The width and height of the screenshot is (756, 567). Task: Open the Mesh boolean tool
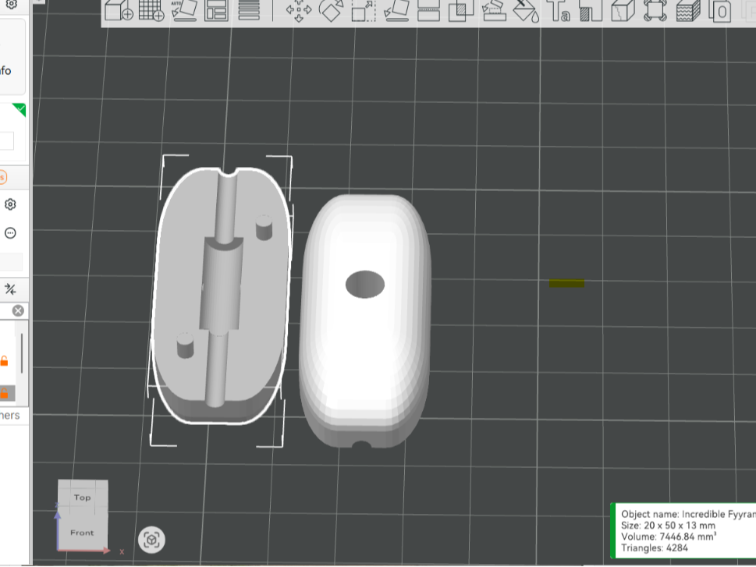[x=461, y=11]
